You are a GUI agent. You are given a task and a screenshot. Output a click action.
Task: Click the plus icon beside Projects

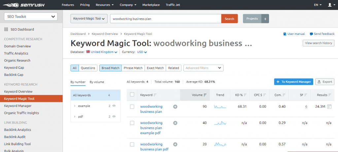click(265, 19)
